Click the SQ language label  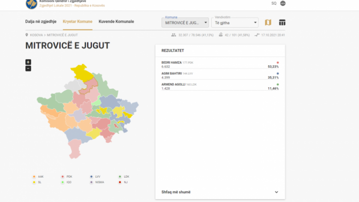[x=274, y=3]
